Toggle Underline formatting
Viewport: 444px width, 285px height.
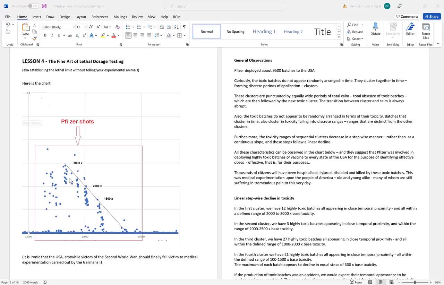[x=59, y=35]
